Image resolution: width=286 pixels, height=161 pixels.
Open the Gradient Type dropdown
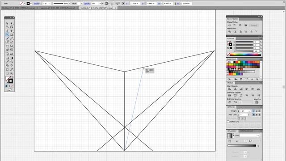pos(258,136)
